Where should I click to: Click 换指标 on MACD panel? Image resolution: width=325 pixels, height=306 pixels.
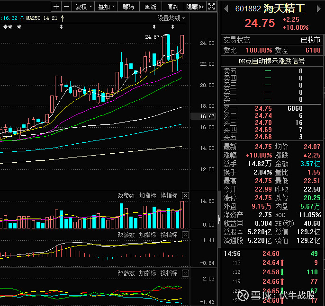point(169,235)
